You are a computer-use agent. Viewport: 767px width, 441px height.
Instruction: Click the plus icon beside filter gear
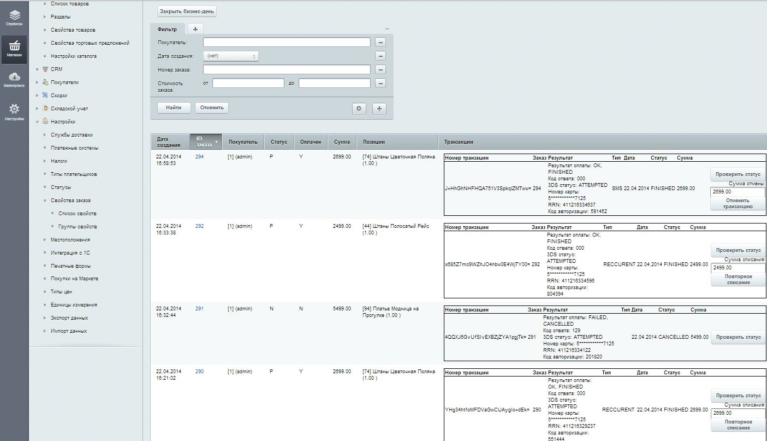[x=379, y=108]
